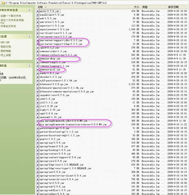Screen dimensions: 189x195
Task: Select person-directory-api-1.1.2.jar file name
Action: (59, 132)
